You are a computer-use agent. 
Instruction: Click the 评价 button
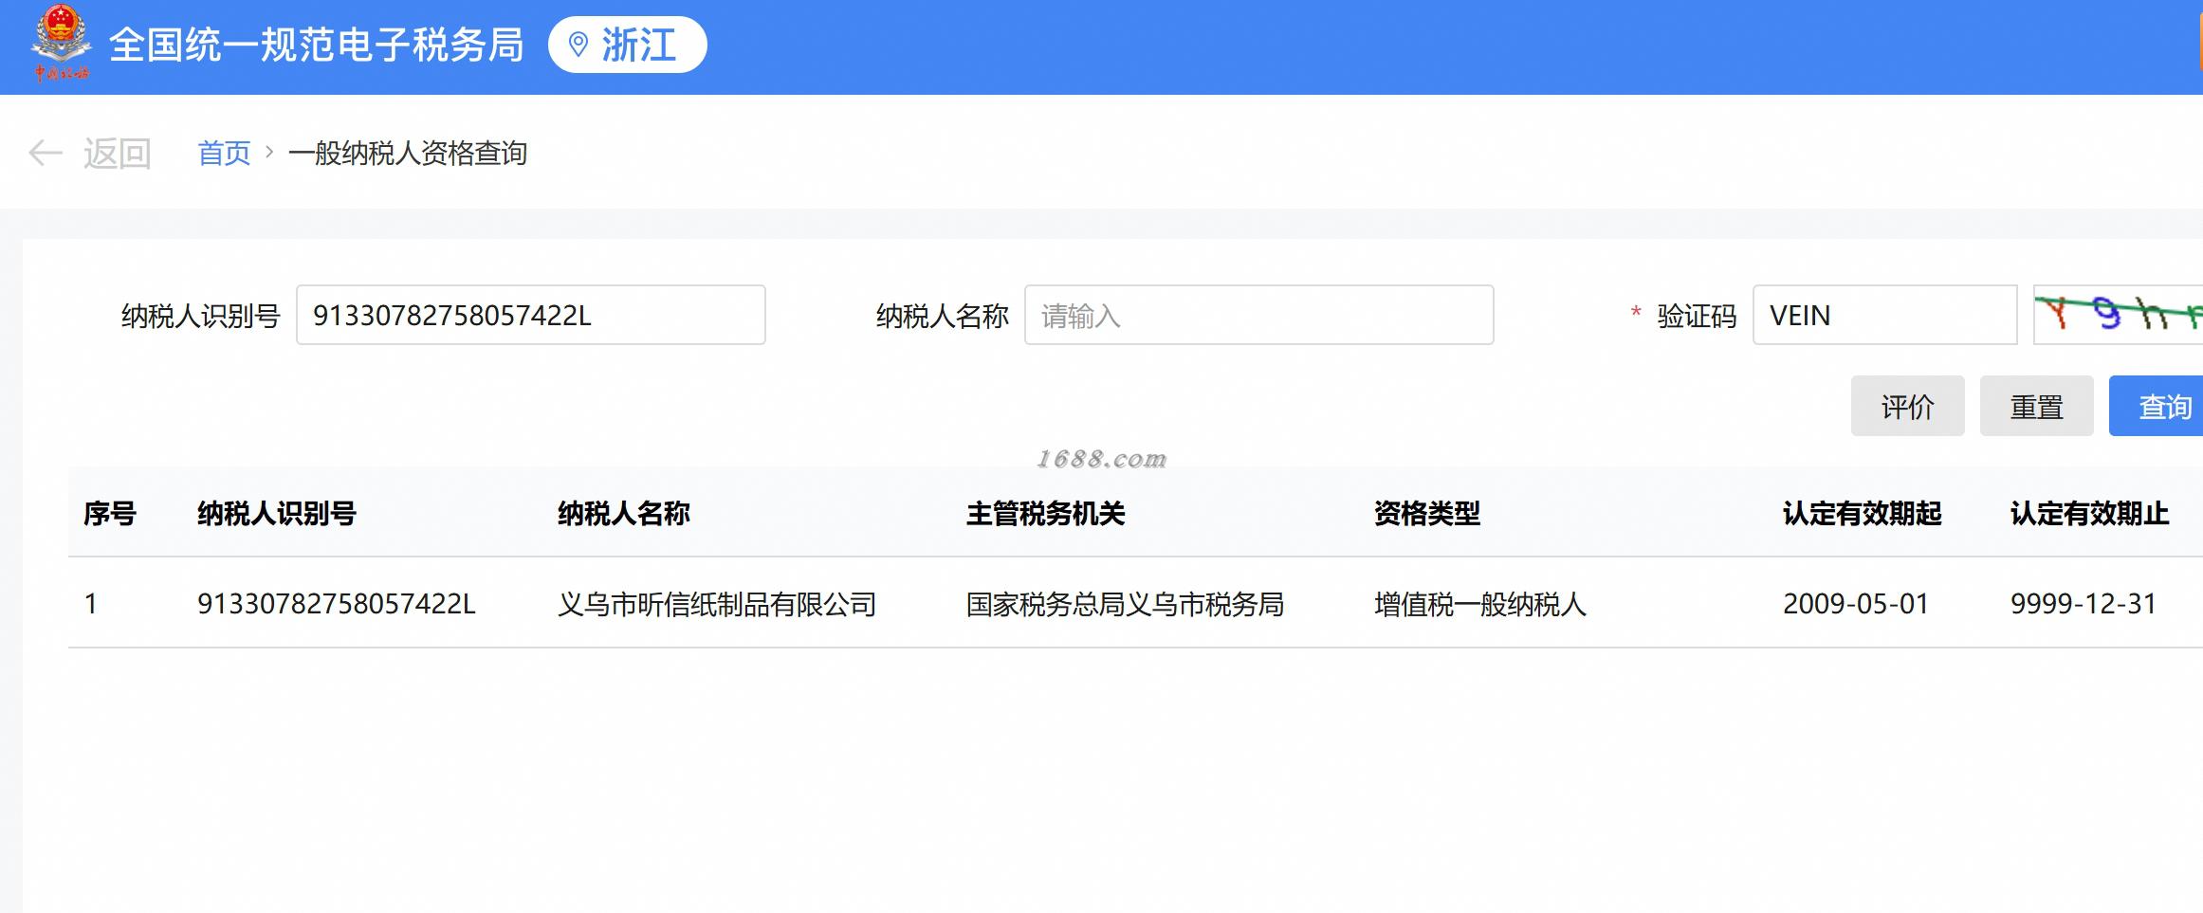pos(1908,406)
